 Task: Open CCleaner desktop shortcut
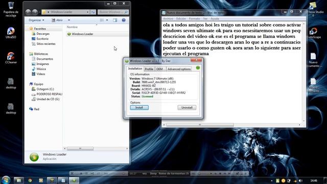(11, 58)
